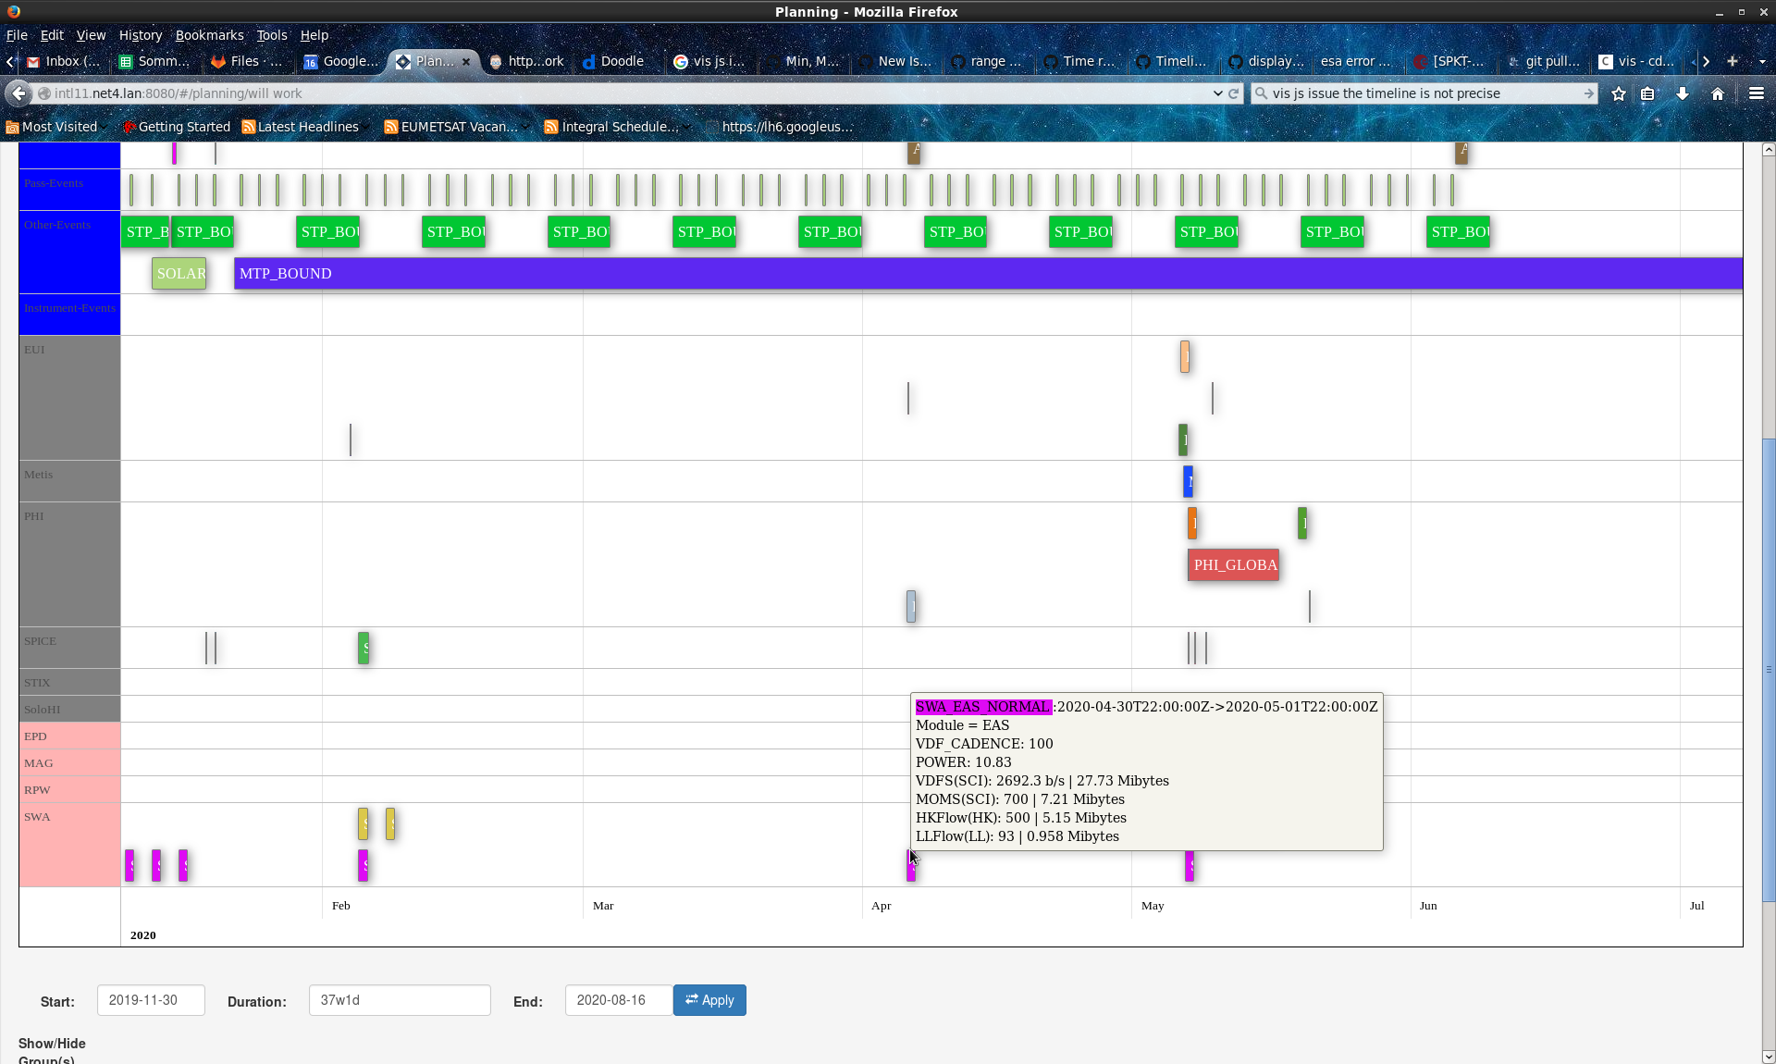Click the Duration input field
The height and width of the screenshot is (1064, 1776).
tap(400, 1000)
